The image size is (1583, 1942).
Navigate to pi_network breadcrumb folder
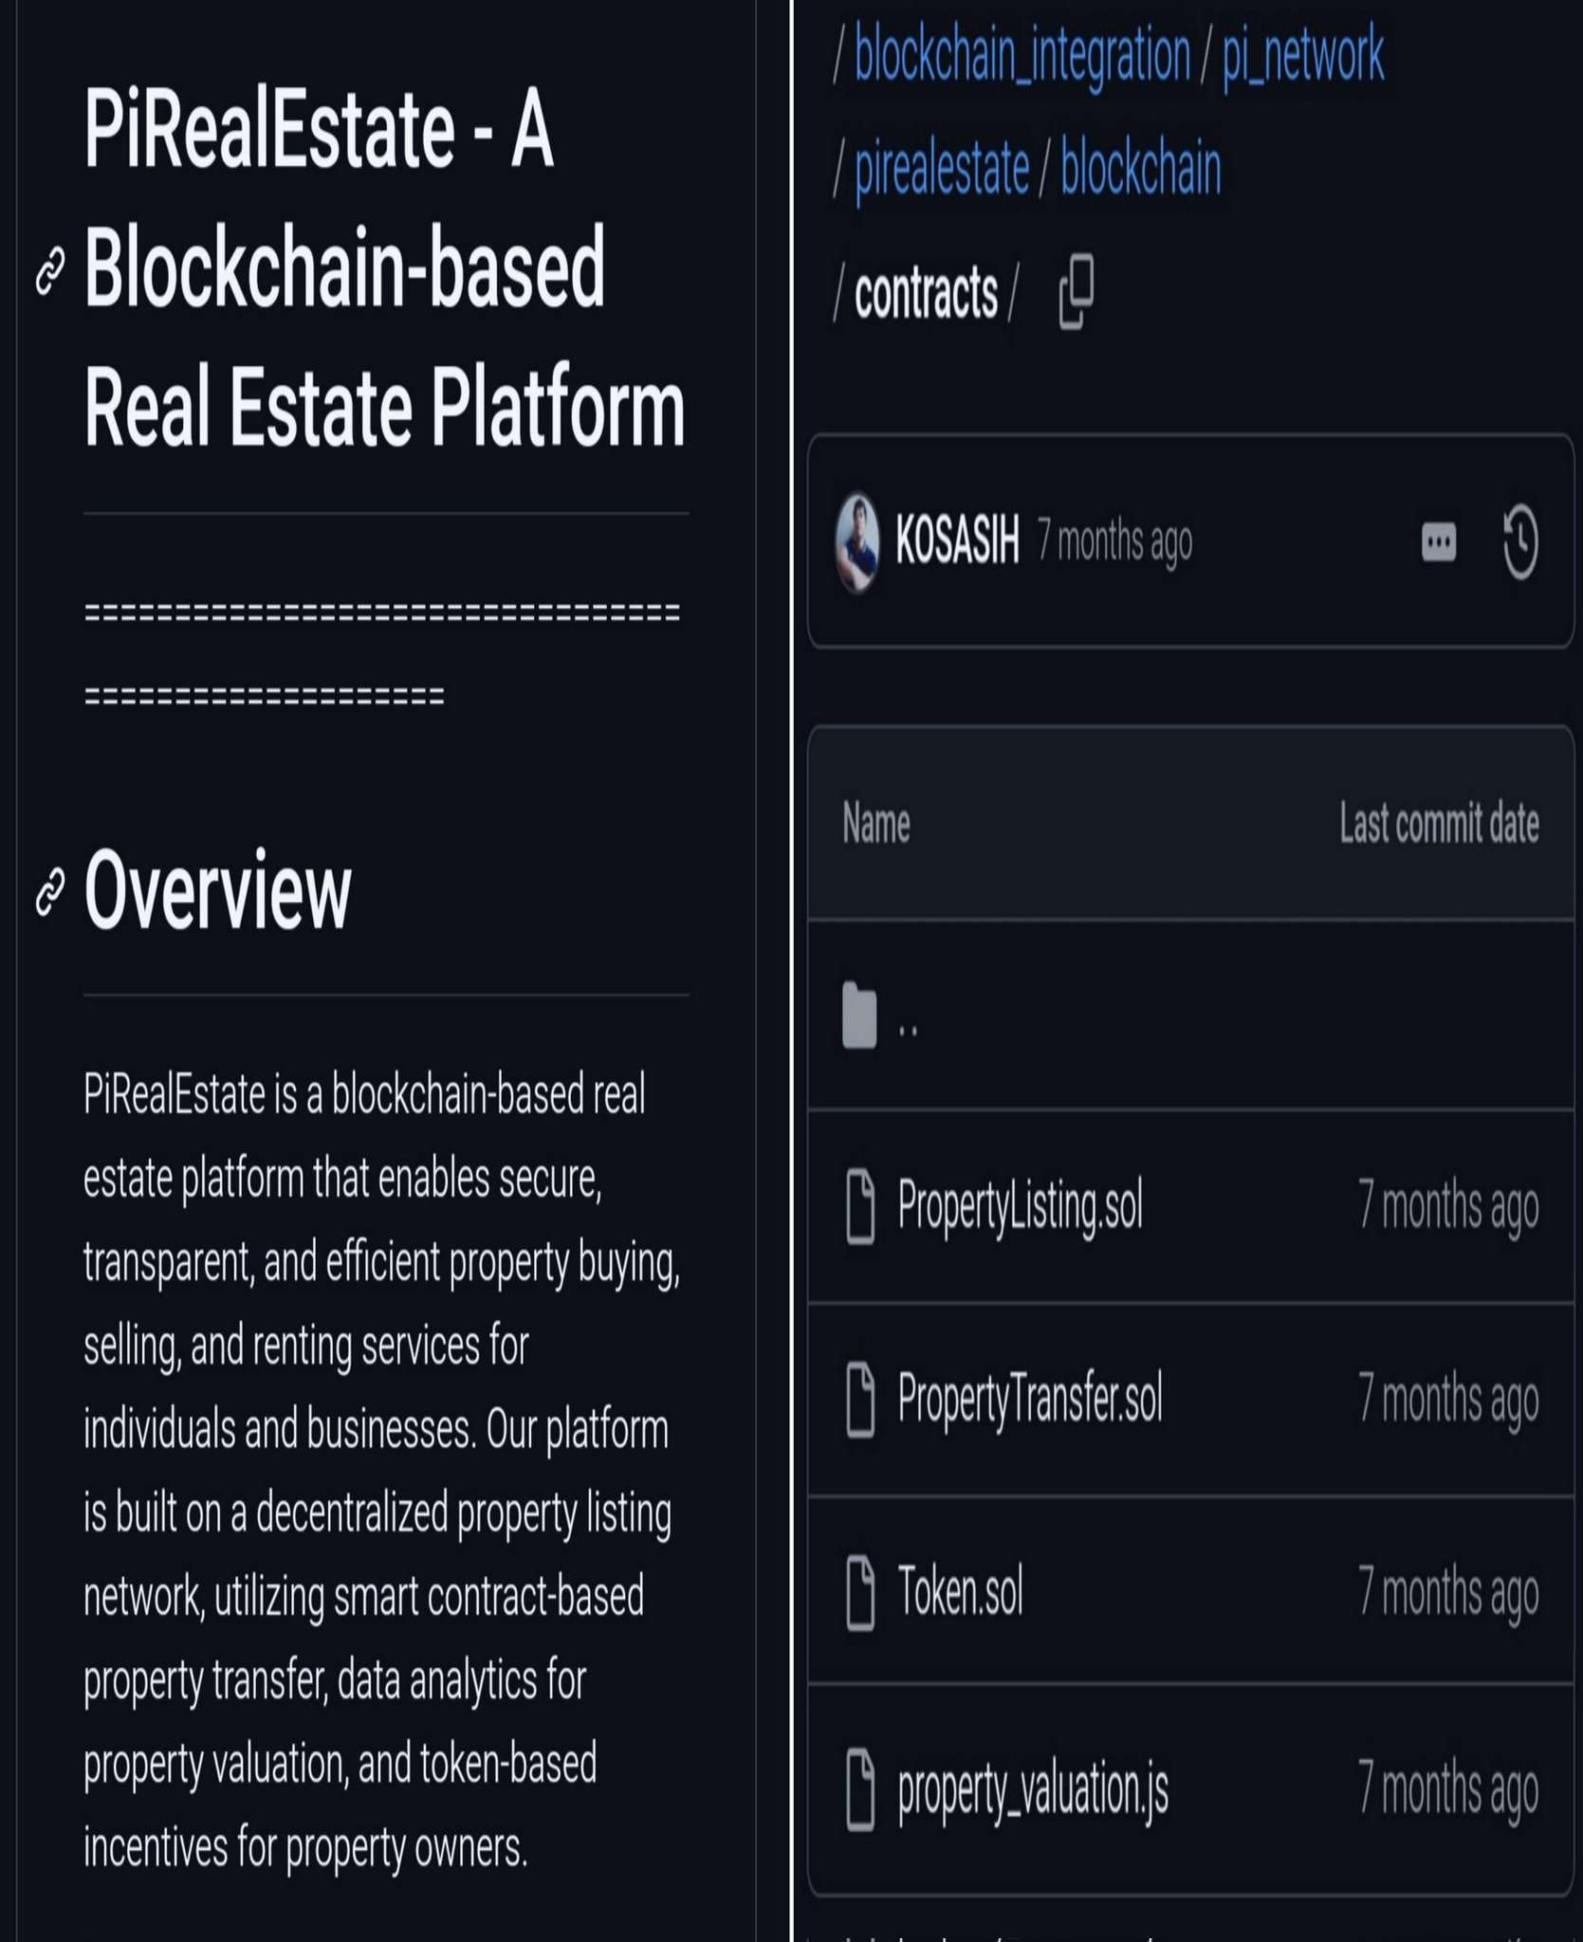pos(1302,55)
